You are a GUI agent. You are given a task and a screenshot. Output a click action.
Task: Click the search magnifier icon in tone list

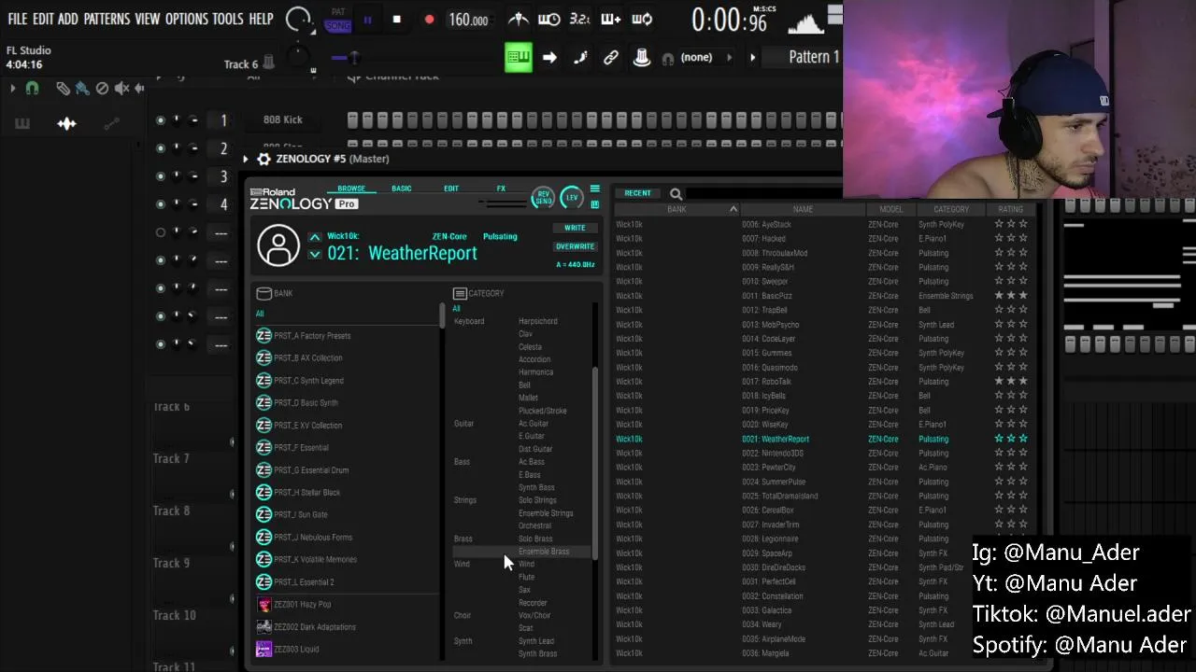coord(676,194)
